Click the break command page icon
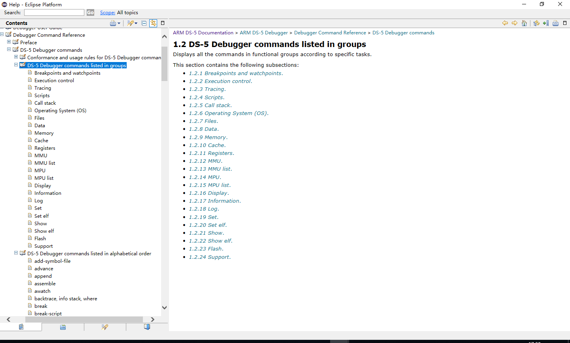 click(x=30, y=306)
